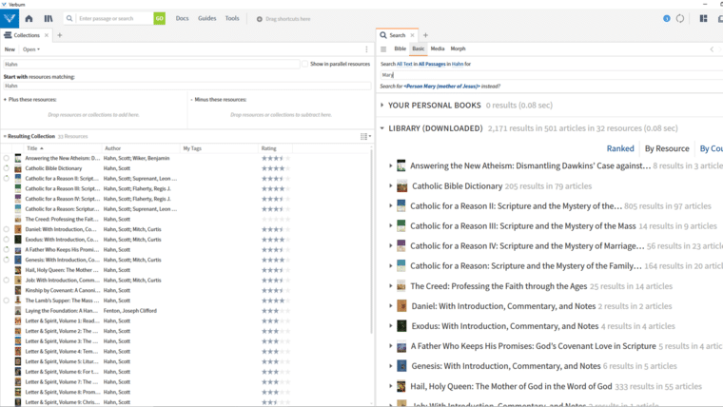
Task: Click the green GO button
Action: 159,18
